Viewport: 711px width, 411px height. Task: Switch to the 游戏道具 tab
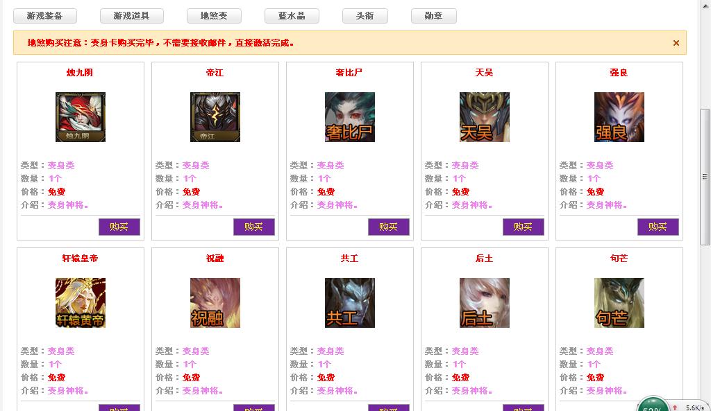coord(131,16)
